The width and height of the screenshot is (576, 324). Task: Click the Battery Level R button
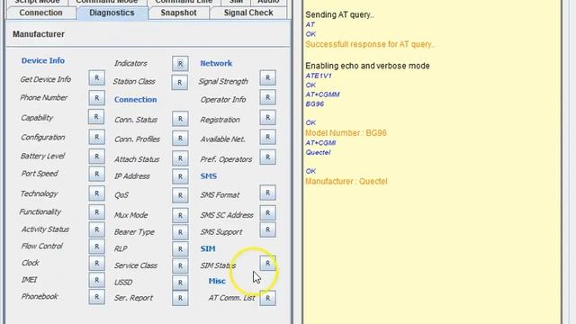[x=96, y=156]
